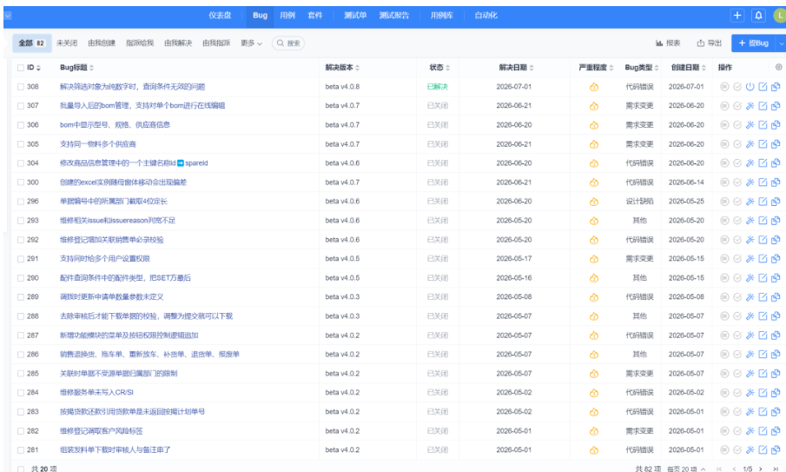The image size is (786, 472).
Task: Click the 搜索 search field
Action: [288, 43]
